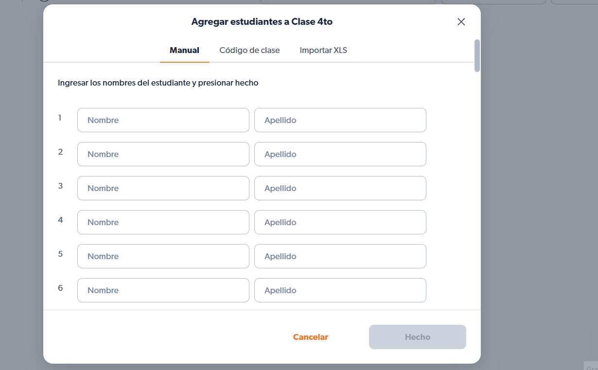Image resolution: width=598 pixels, height=370 pixels.
Task: Select the Nombre field for student 2
Action: [x=163, y=154]
